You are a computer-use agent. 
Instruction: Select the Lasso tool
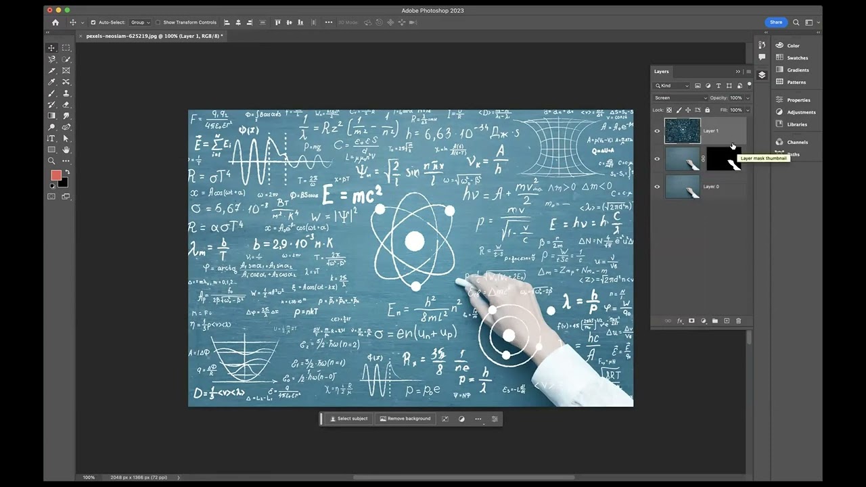click(51, 60)
